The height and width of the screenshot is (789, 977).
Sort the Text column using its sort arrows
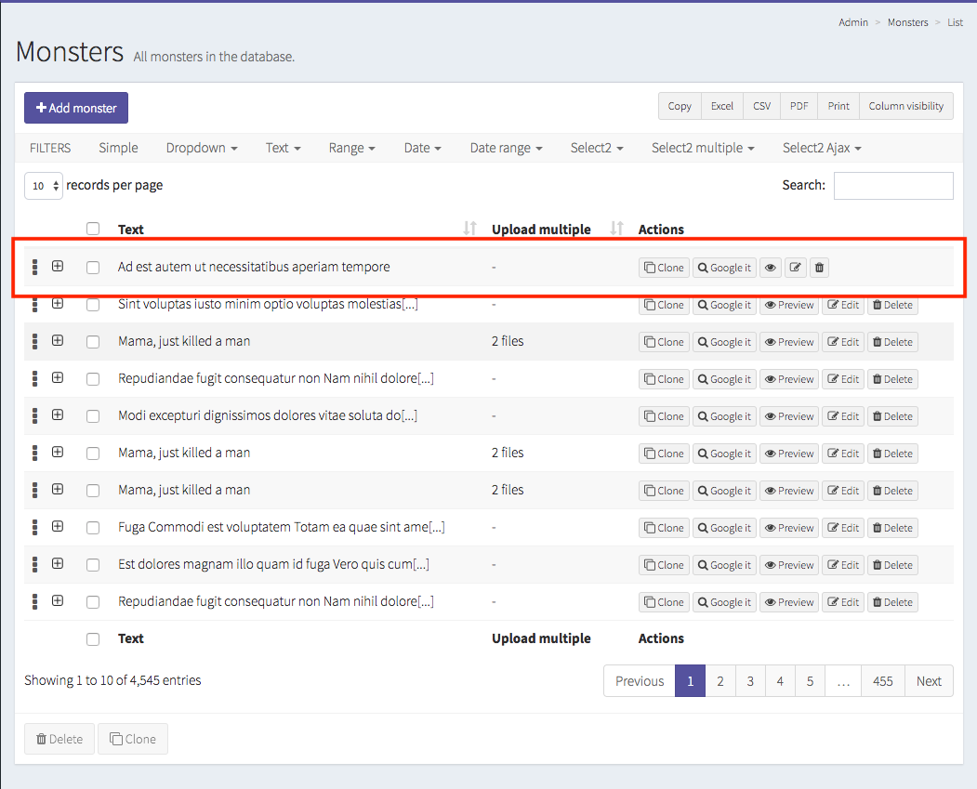469,229
